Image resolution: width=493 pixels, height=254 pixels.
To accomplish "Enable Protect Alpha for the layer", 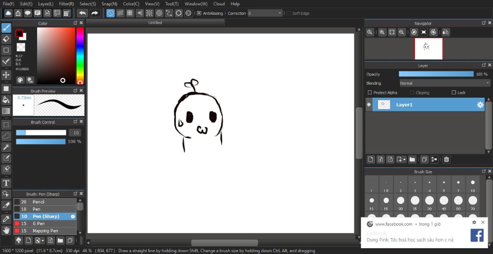I will [370, 92].
